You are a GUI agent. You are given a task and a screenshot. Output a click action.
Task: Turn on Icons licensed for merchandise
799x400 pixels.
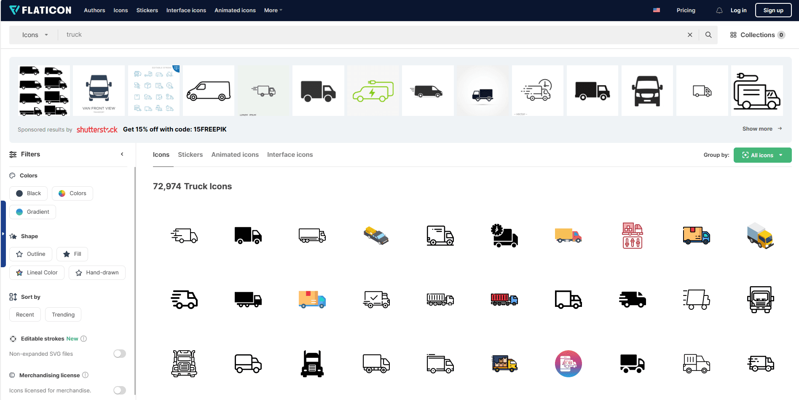tap(119, 390)
